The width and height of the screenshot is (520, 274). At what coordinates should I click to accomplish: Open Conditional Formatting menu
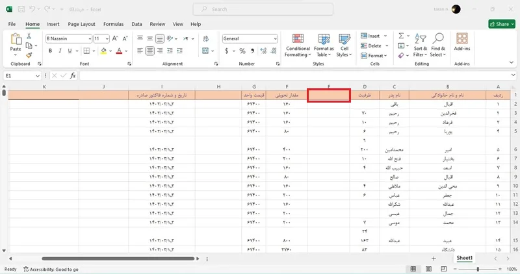click(298, 45)
